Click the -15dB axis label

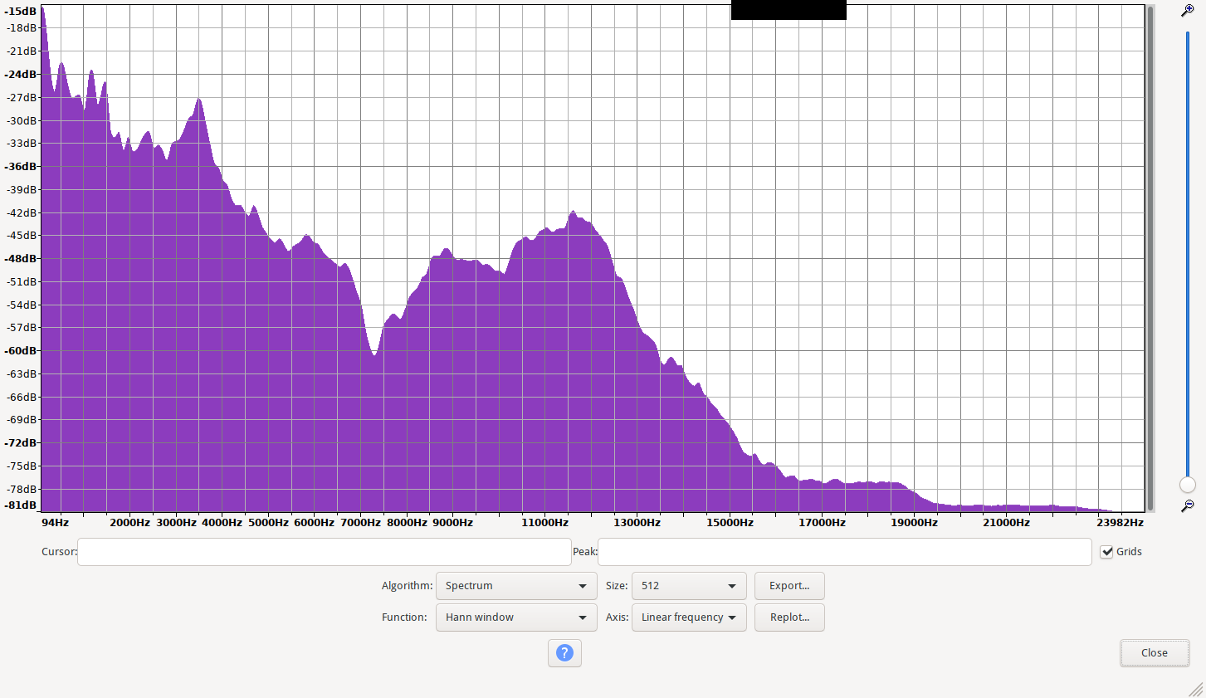[21, 12]
